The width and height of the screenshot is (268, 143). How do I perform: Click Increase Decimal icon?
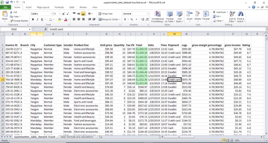click(143, 19)
